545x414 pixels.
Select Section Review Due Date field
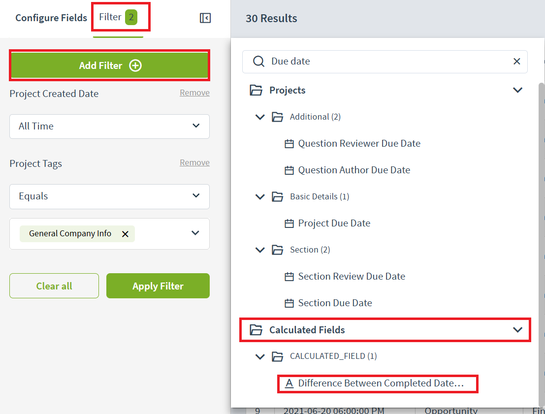tap(352, 277)
